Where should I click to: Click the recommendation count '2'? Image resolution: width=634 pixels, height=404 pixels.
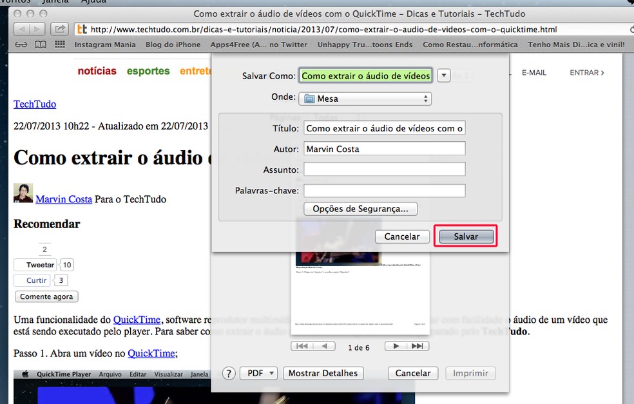tap(44, 249)
